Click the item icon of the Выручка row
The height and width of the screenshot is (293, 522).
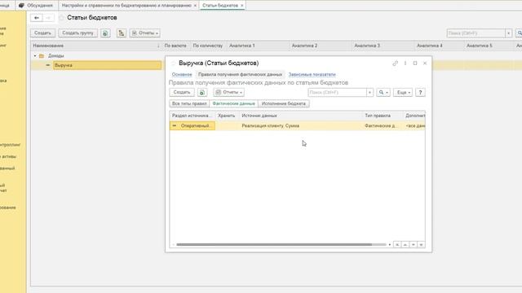pos(48,65)
